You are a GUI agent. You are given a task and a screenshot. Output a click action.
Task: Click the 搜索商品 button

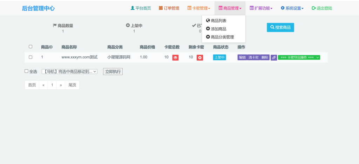[280, 27]
